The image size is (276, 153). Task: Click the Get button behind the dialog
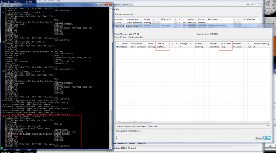270,146
